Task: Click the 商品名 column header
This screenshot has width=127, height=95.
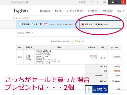Action: pyautogui.click(x=60, y=47)
